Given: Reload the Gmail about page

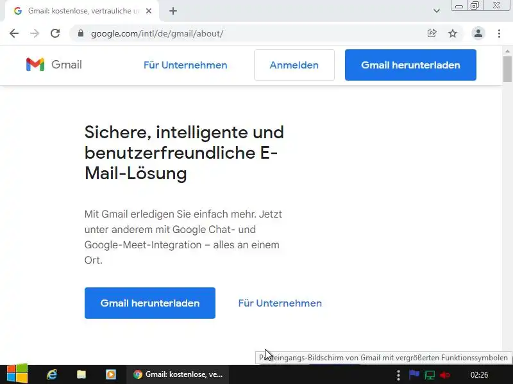Looking at the screenshot, I should click(x=55, y=33).
